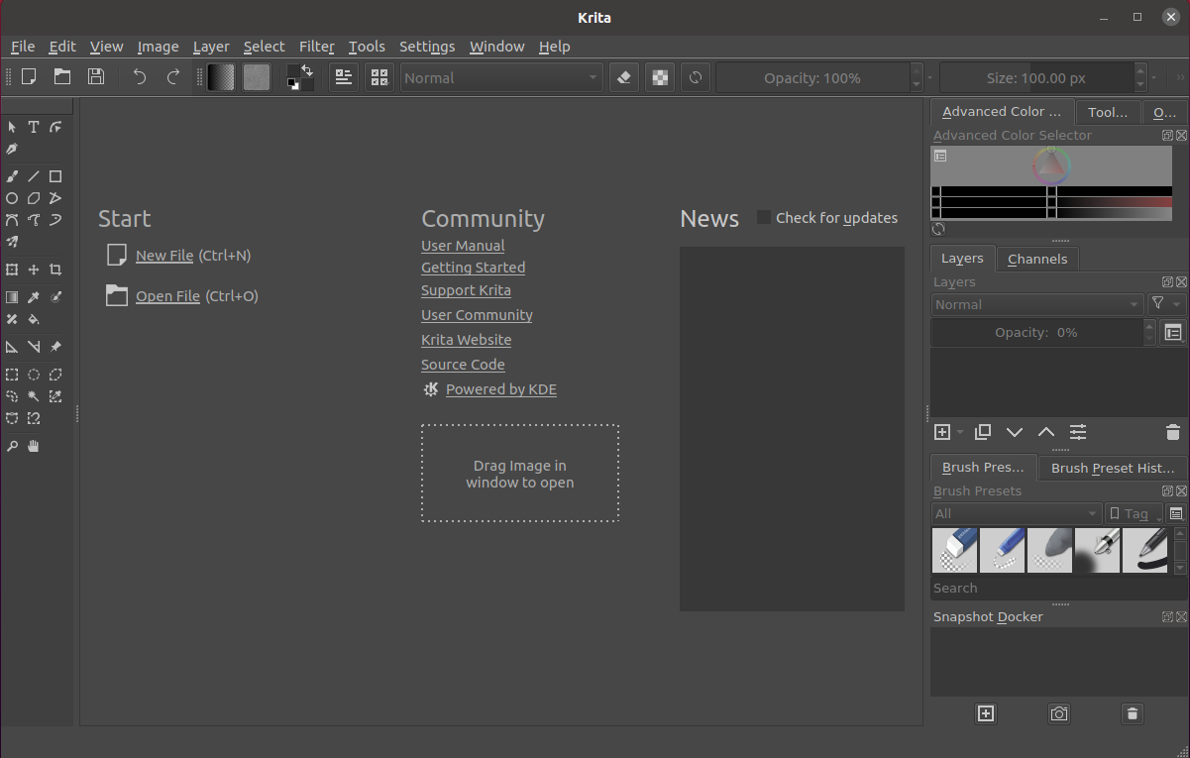Select the Text tool in toolbox

tap(34, 127)
